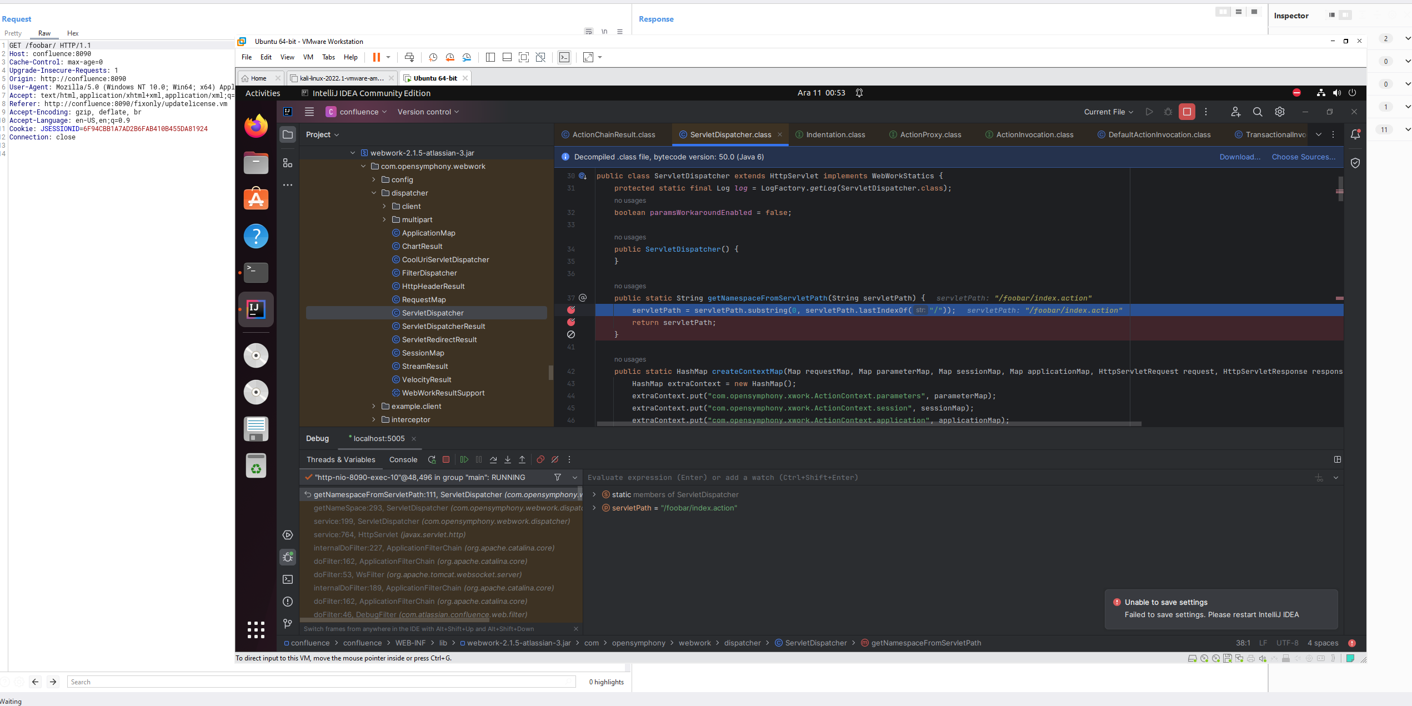
Task: Open the Notifications bell in right sidebar
Action: click(x=1355, y=134)
